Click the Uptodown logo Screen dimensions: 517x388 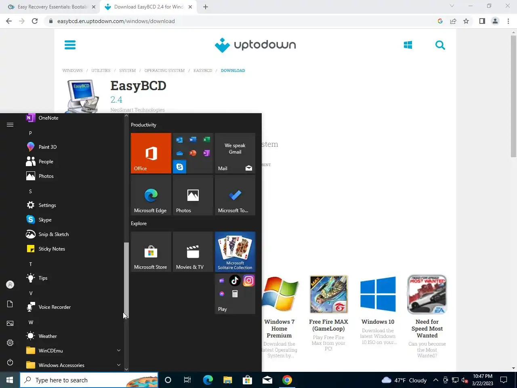[255, 45]
